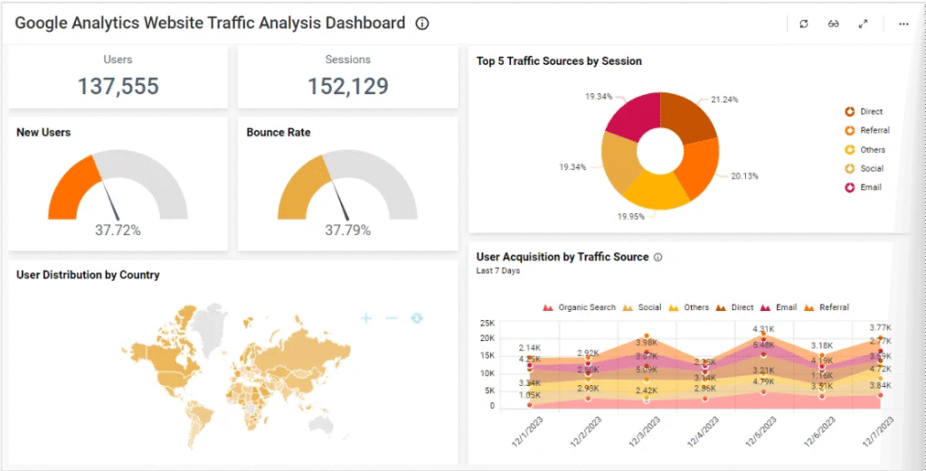Select the 19.95% yellow donut slice
The image size is (926, 471).
[x=657, y=190]
